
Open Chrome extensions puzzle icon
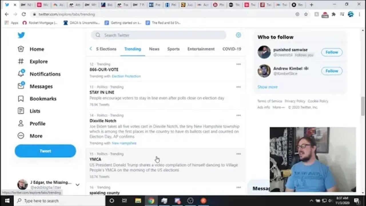(x=333, y=14)
